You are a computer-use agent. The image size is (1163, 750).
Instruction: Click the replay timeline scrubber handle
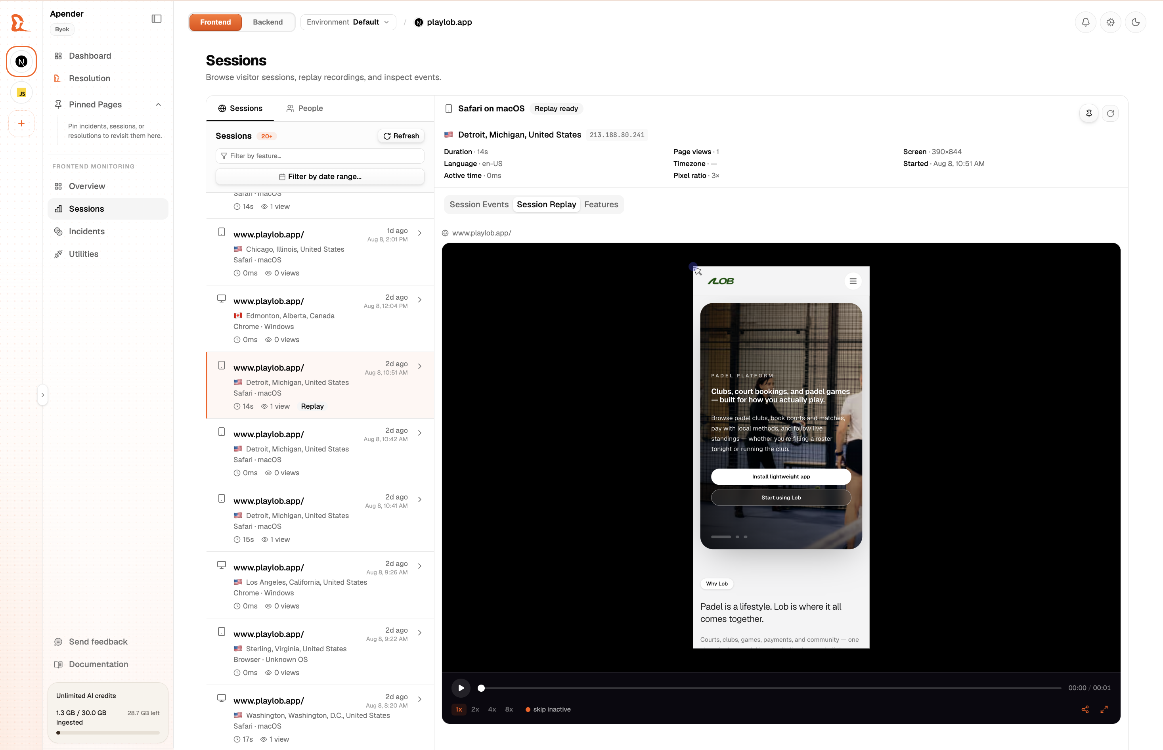(x=481, y=688)
